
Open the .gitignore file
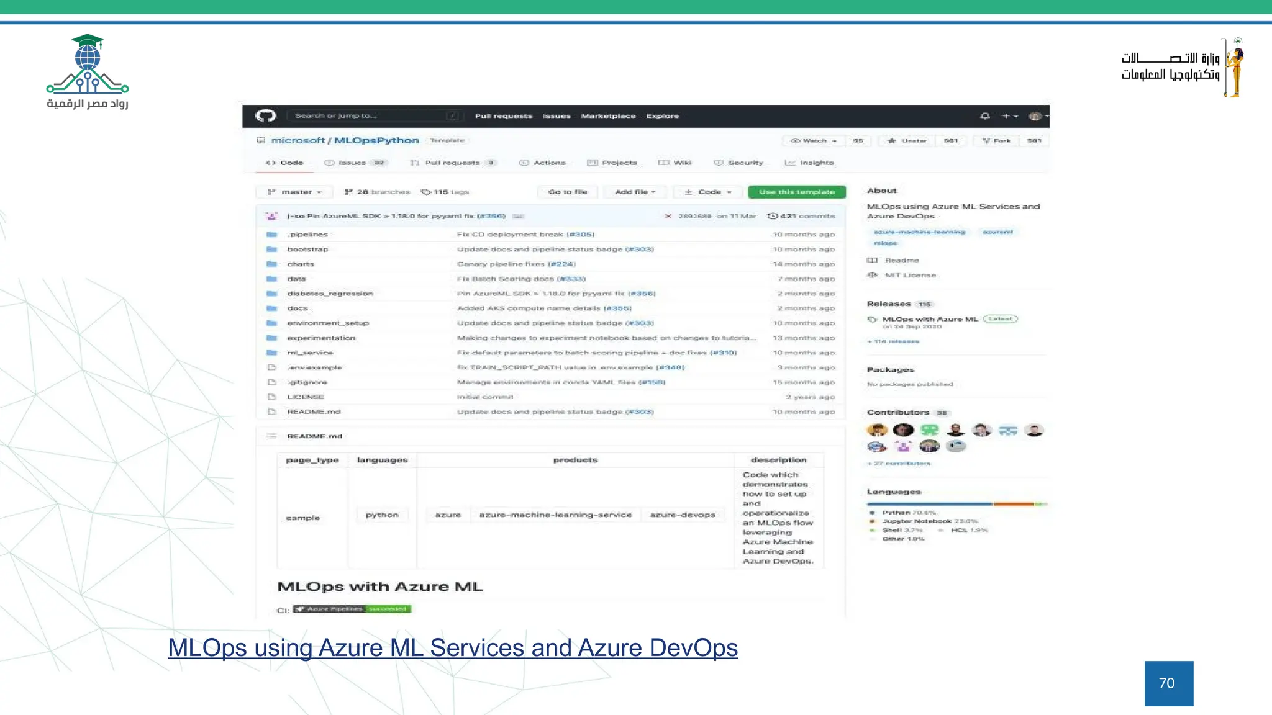point(307,382)
